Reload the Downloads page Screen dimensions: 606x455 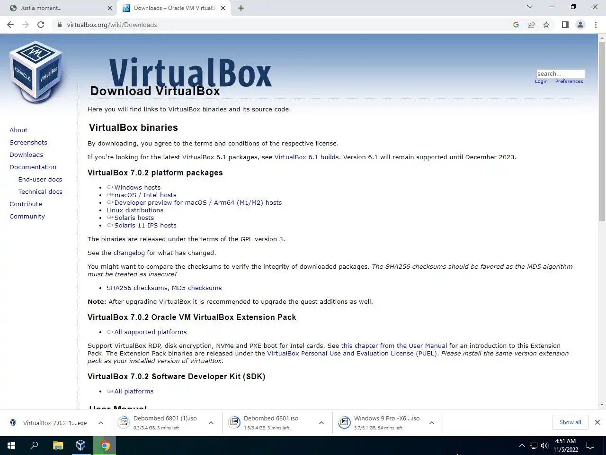coord(41,25)
